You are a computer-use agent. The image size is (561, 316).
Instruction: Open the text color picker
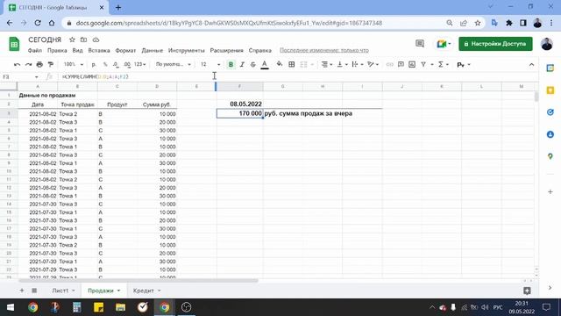point(265,64)
